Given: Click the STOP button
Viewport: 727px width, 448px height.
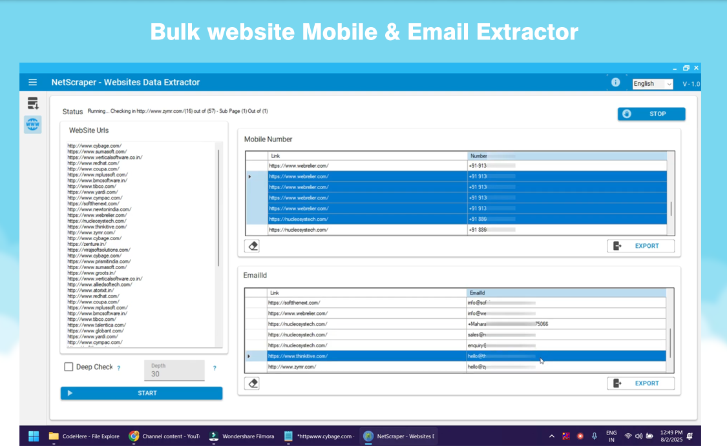Looking at the screenshot, I should click(x=651, y=114).
